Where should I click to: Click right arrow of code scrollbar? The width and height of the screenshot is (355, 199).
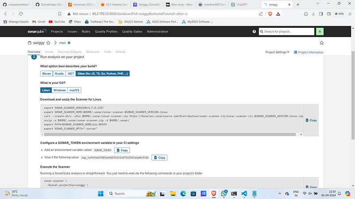pyautogui.click(x=301, y=134)
